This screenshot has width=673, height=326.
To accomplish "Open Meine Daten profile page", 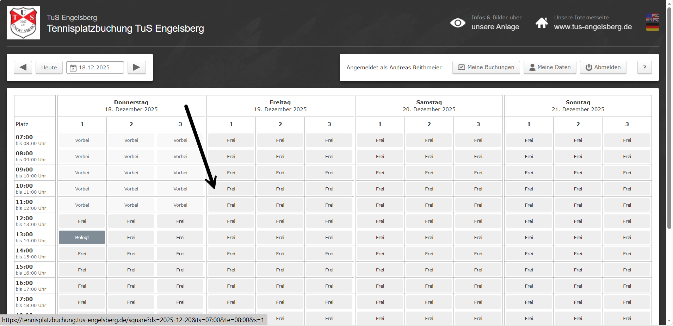I will (550, 67).
